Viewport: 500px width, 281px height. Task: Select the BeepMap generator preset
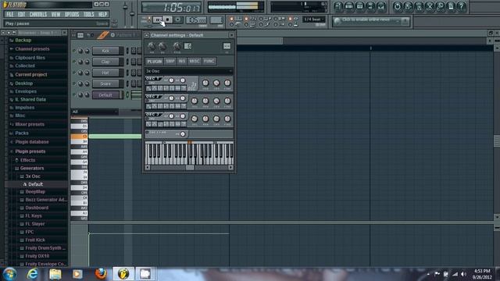click(x=35, y=192)
